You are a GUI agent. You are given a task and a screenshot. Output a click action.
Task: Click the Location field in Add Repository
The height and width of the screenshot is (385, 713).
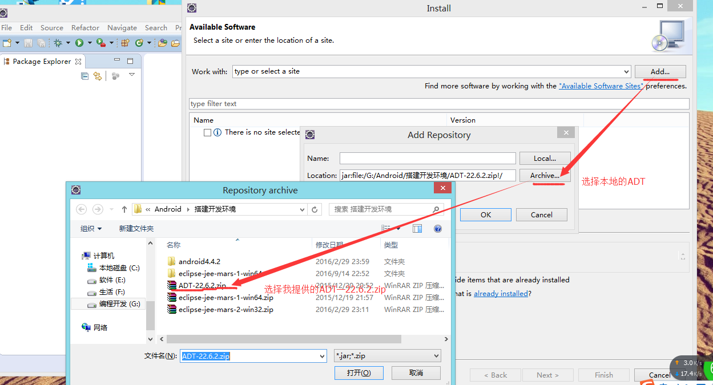[428, 175]
